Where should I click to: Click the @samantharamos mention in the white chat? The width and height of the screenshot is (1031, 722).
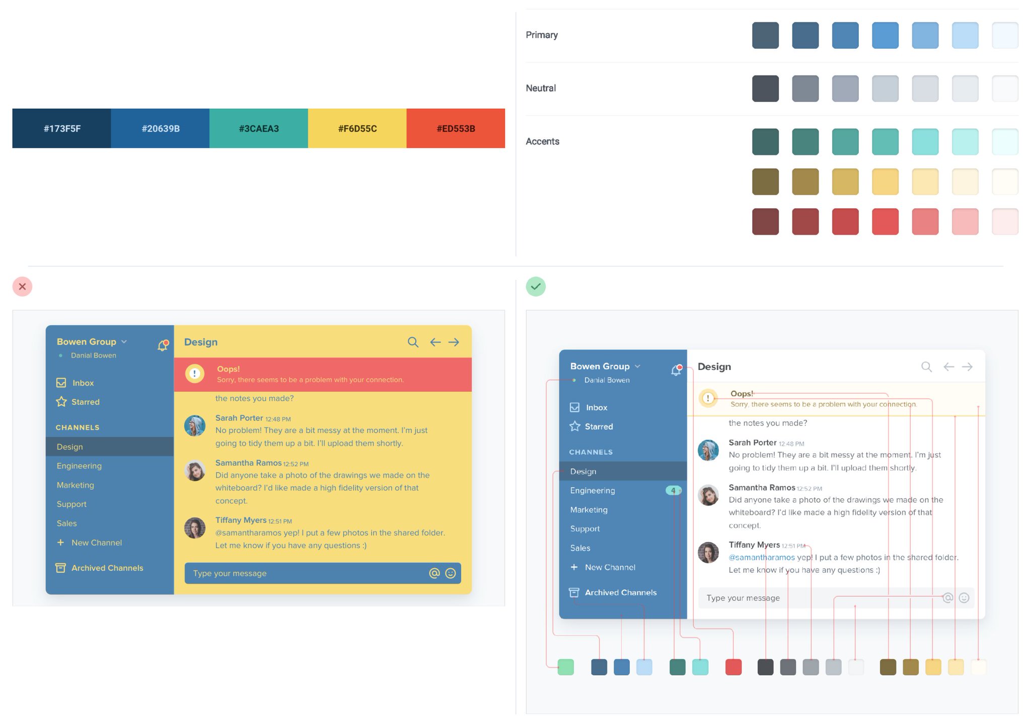[x=762, y=558]
